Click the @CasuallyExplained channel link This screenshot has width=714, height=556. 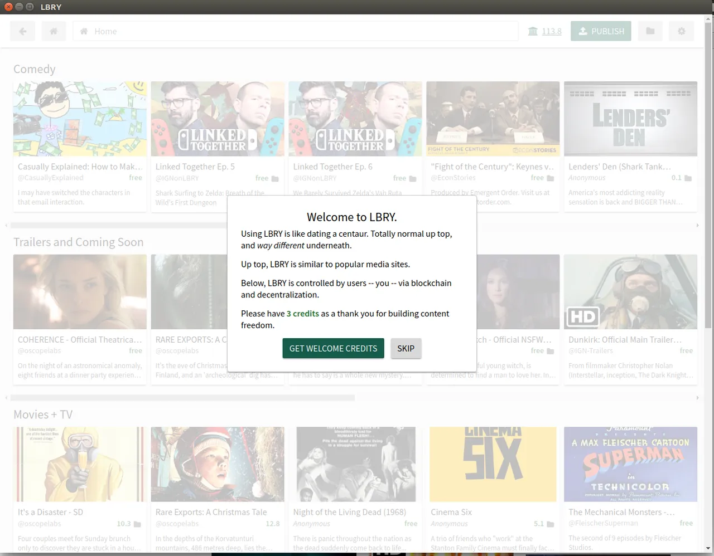50,178
